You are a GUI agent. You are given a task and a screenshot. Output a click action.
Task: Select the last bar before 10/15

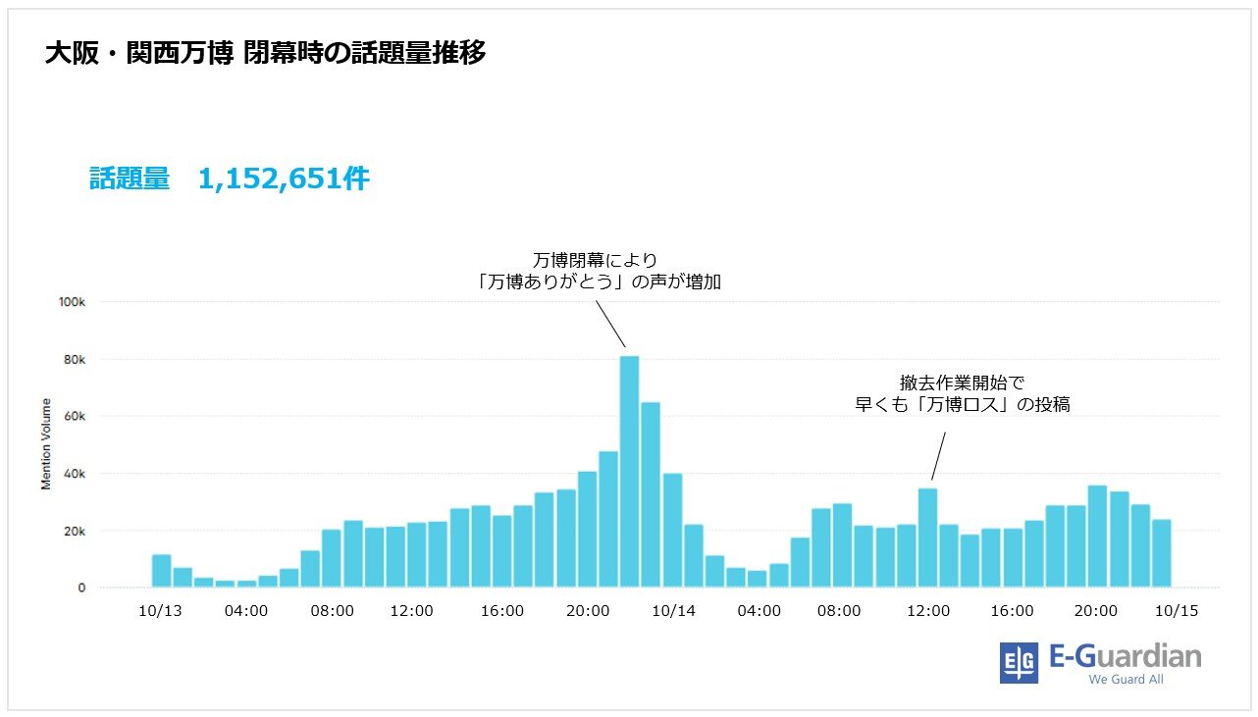click(x=1161, y=553)
